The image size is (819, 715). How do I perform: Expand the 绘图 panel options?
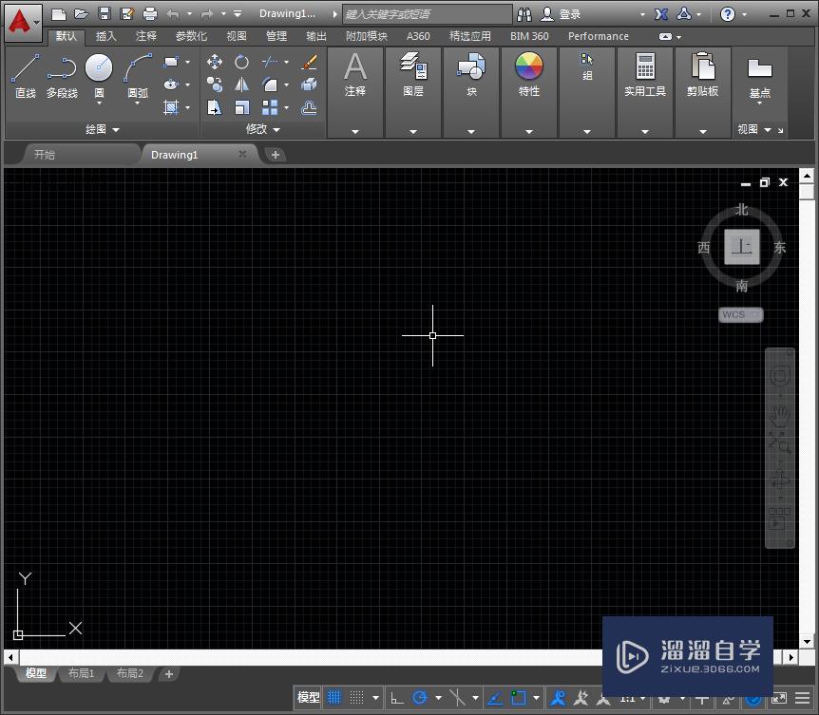[x=116, y=129]
